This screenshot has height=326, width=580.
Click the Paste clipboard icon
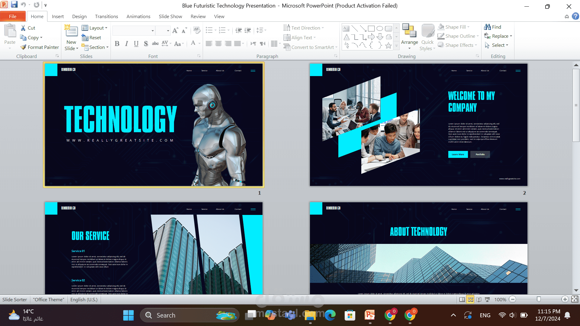pos(10,31)
